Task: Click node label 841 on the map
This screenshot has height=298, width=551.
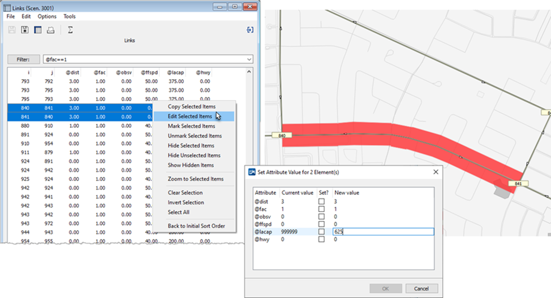Action: point(518,184)
